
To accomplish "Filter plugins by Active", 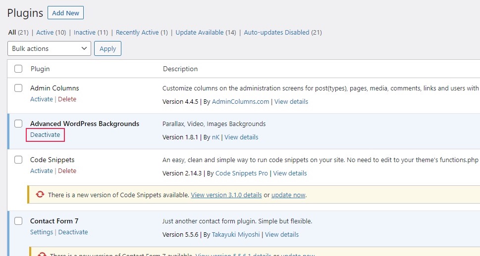I will 45,33.
